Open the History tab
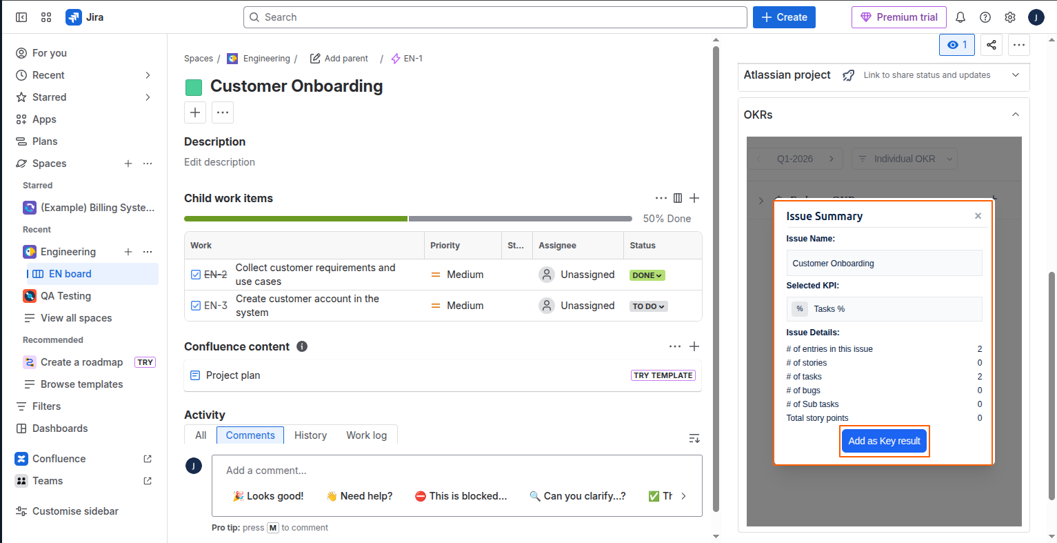1057x543 pixels. (310, 435)
